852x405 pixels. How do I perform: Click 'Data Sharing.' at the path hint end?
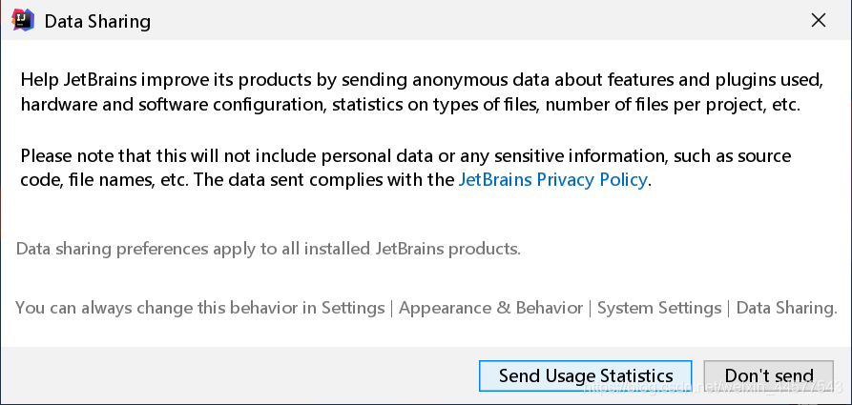(786, 308)
